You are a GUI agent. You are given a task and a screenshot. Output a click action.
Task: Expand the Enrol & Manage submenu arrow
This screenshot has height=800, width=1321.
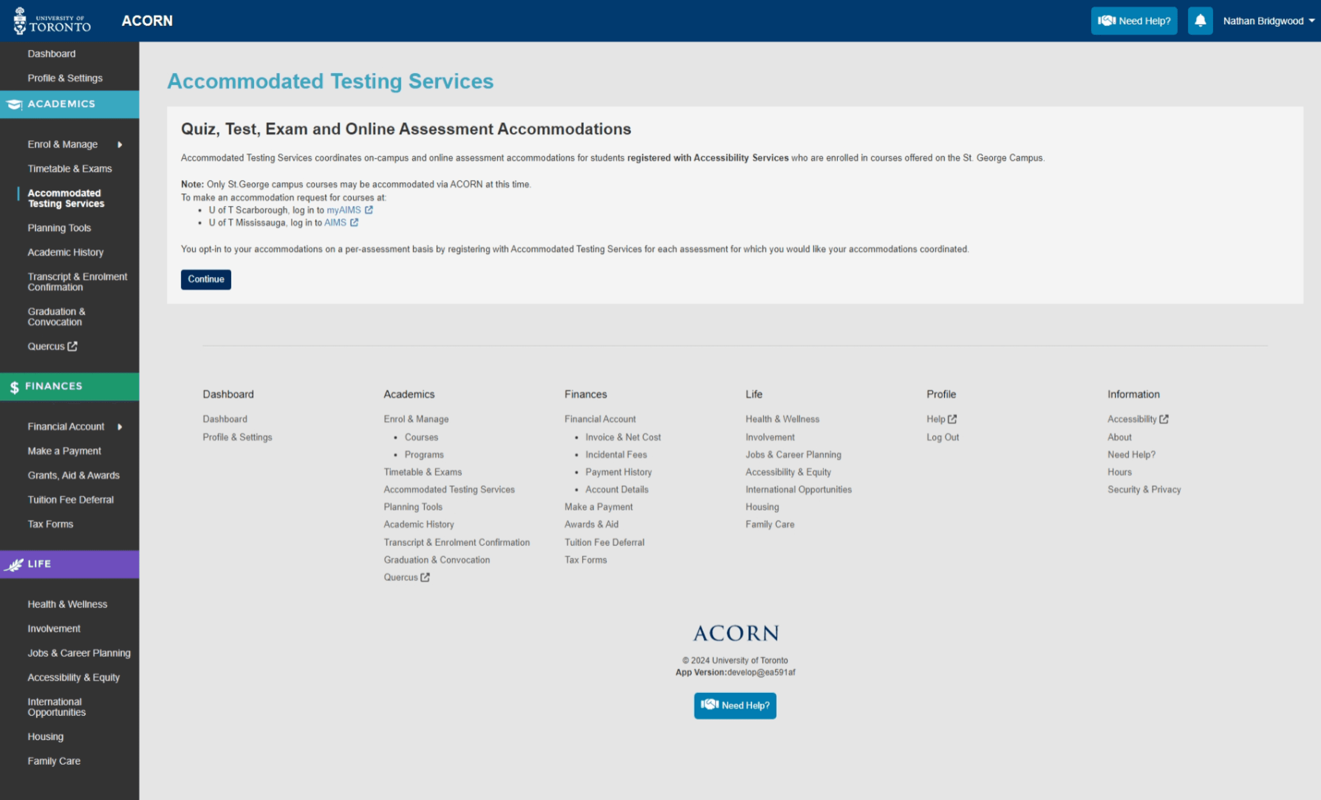120,145
